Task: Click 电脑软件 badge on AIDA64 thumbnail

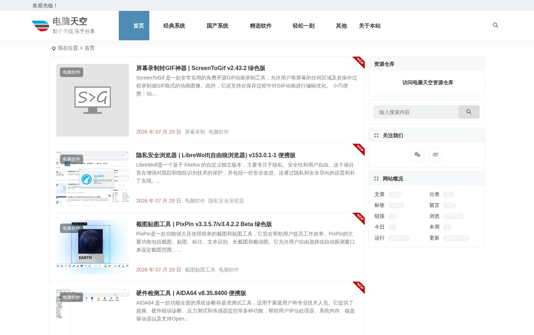Action: coord(72,297)
